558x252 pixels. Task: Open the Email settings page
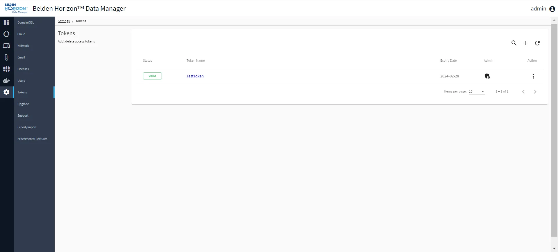click(x=34, y=57)
